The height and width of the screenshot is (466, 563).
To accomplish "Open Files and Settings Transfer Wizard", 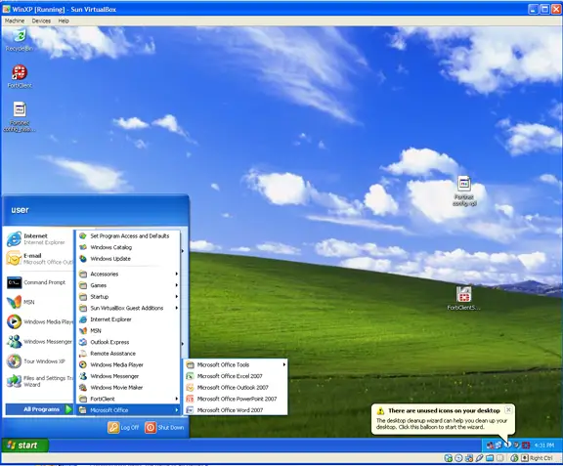I will 39,381.
